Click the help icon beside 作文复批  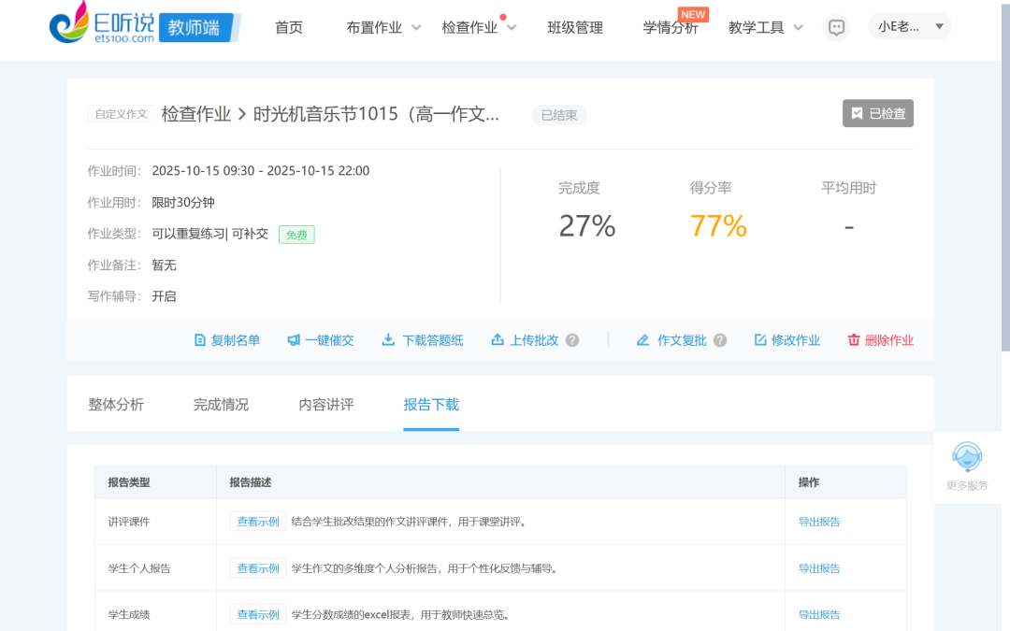click(x=720, y=340)
